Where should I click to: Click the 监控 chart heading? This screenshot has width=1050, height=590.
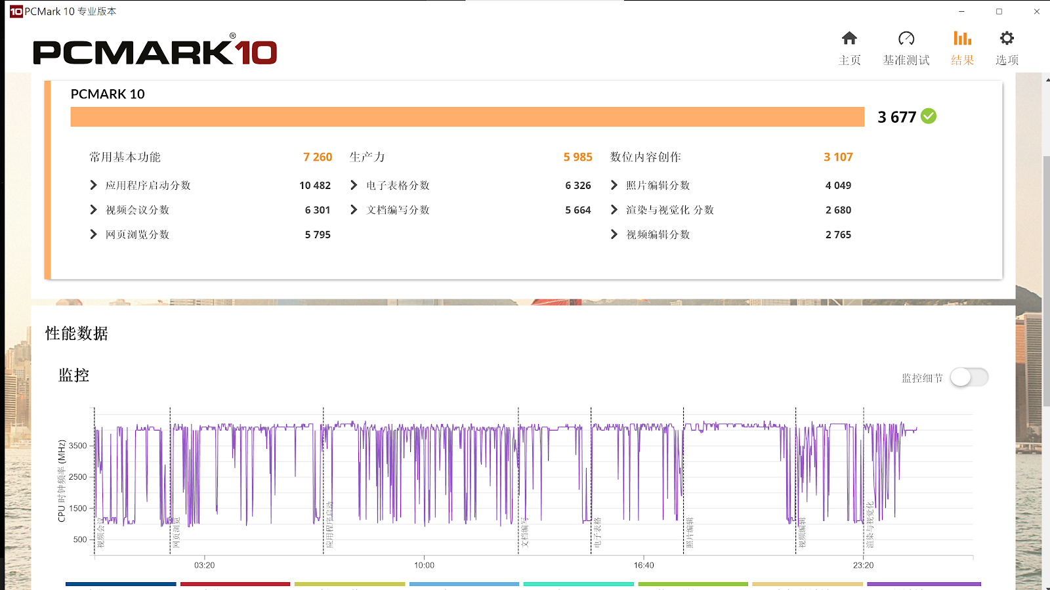pyautogui.click(x=73, y=375)
